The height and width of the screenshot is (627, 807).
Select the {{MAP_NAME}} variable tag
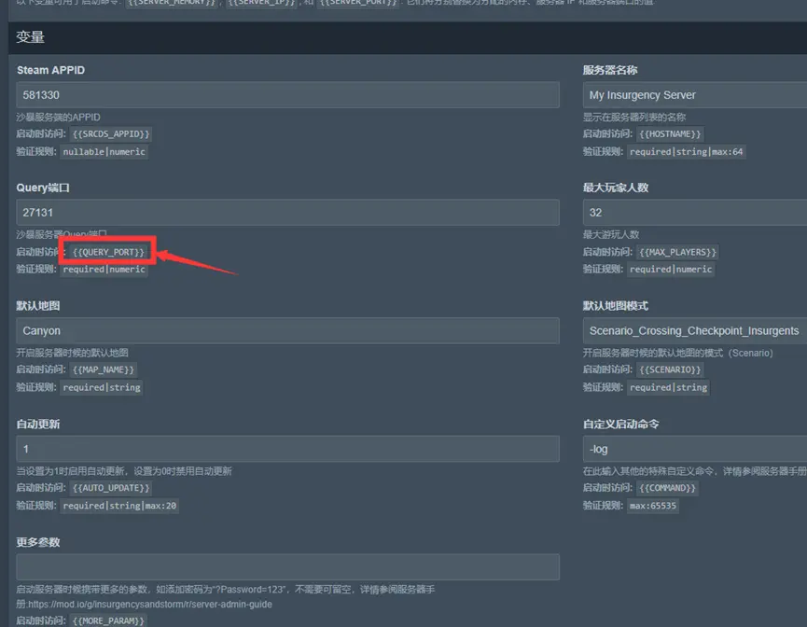104,370
